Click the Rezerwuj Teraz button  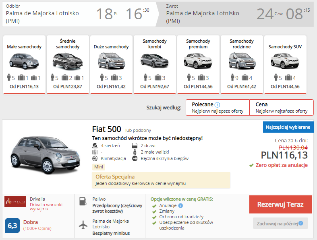[280, 204]
